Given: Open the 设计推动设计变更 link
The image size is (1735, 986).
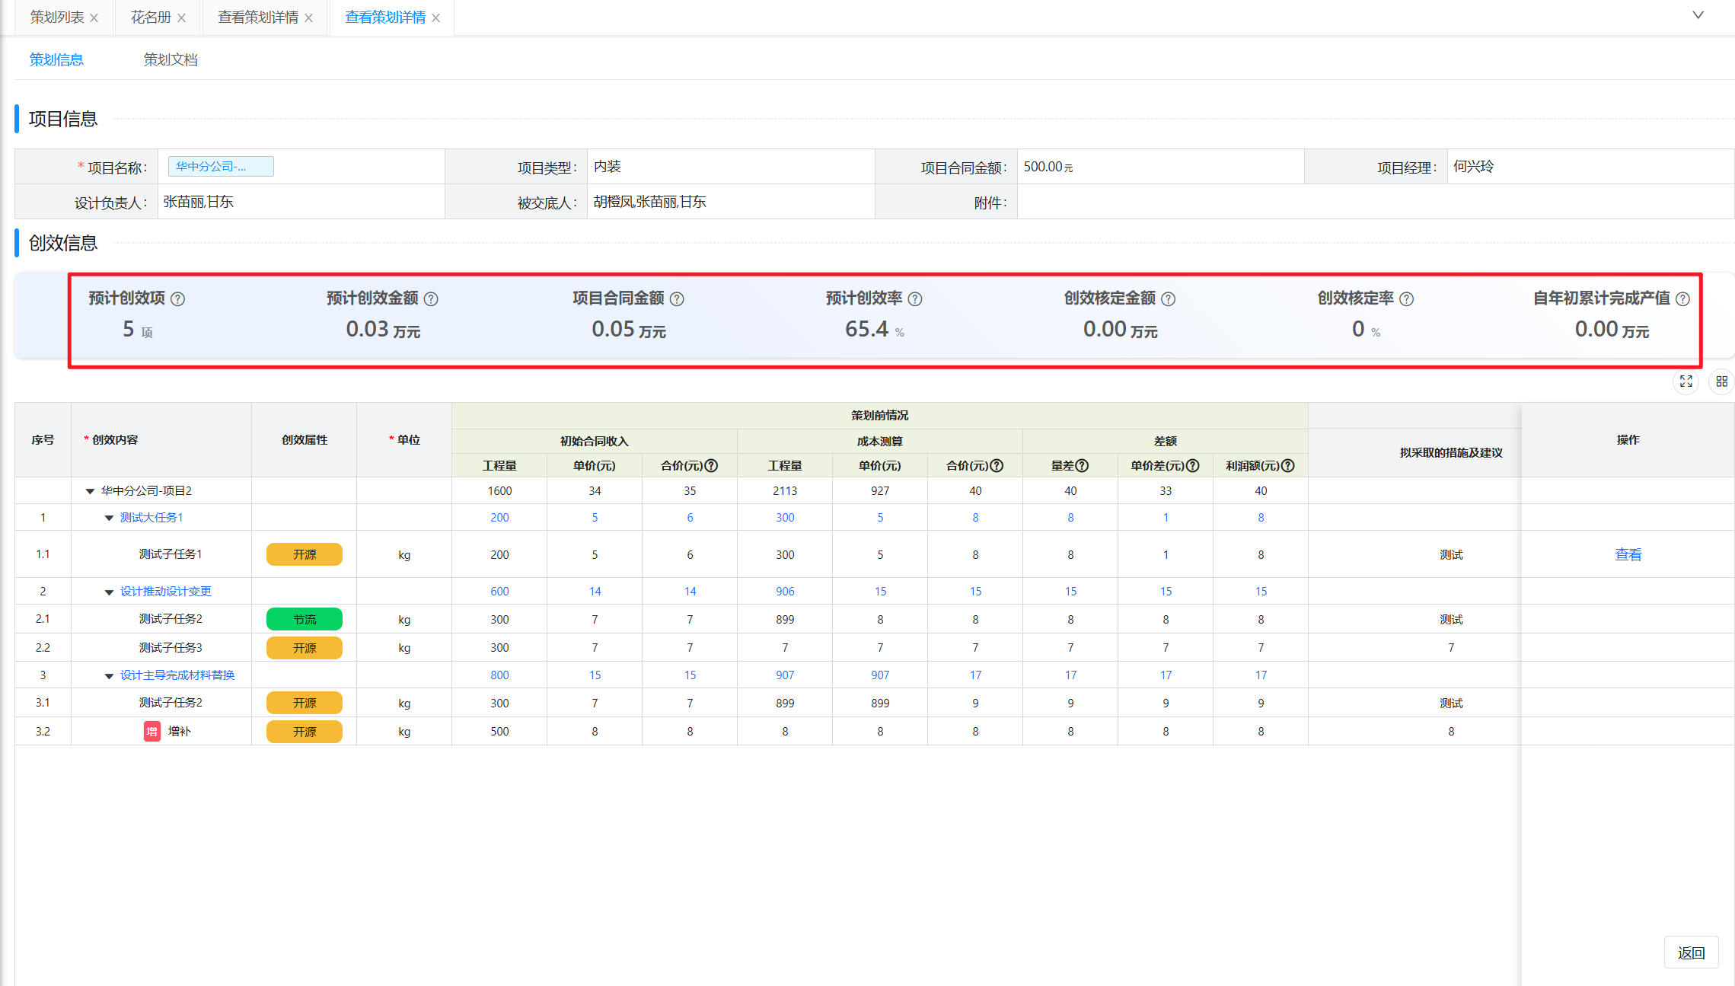Looking at the screenshot, I should click(x=166, y=591).
